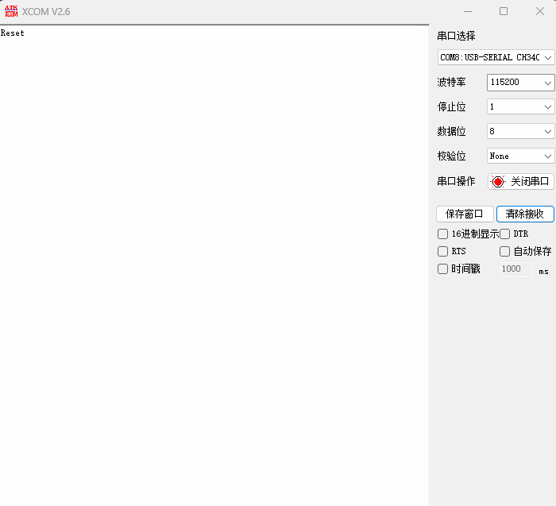Image resolution: width=556 pixels, height=506 pixels.
Task: Click the red serial port status indicator
Action: 498,182
